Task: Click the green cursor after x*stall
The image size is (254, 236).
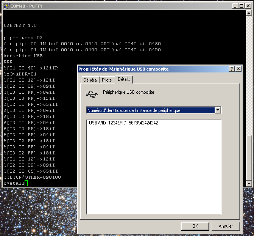Action: point(26,184)
